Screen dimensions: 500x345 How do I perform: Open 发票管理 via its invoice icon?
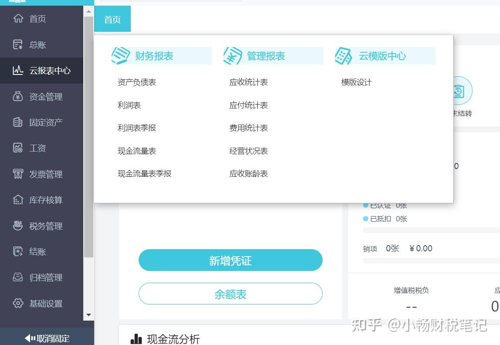click(18, 174)
